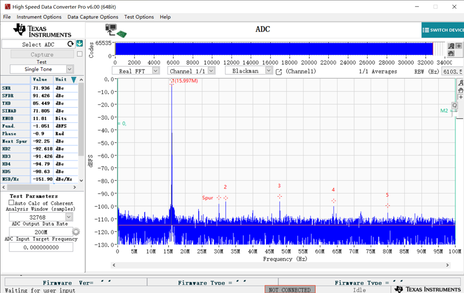The width and height of the screenshot is (464, 293).
Task: Click the RBW (Hz) 6103.5 field
Action: [452, 71]
